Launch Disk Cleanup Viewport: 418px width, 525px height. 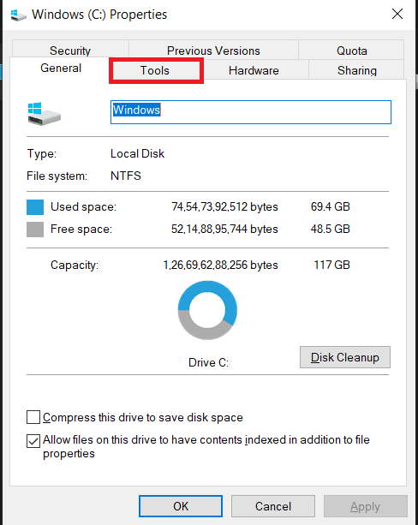point(345,357)
